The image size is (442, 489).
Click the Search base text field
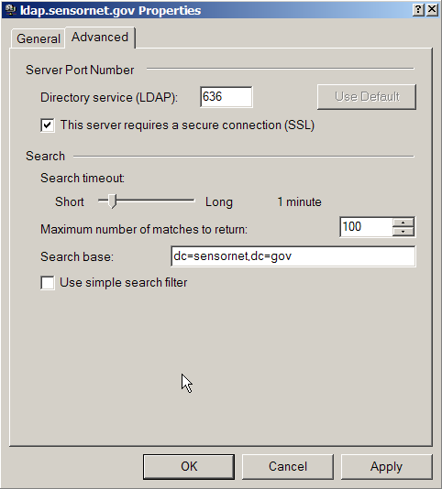(x=293, y=256)
